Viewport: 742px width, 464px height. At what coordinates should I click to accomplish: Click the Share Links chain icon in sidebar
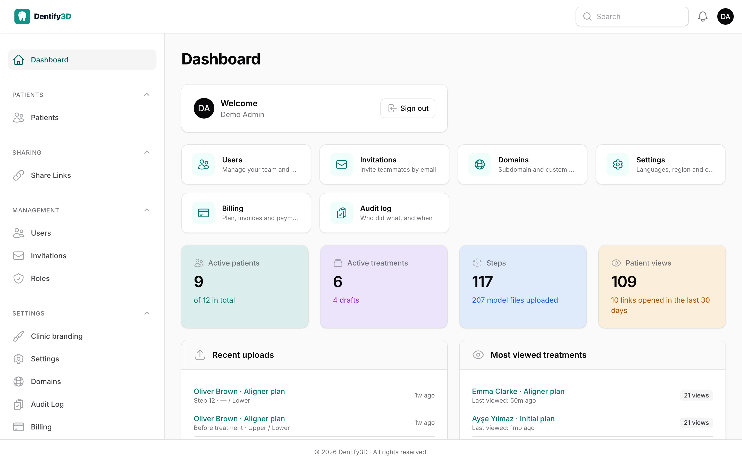18,175
